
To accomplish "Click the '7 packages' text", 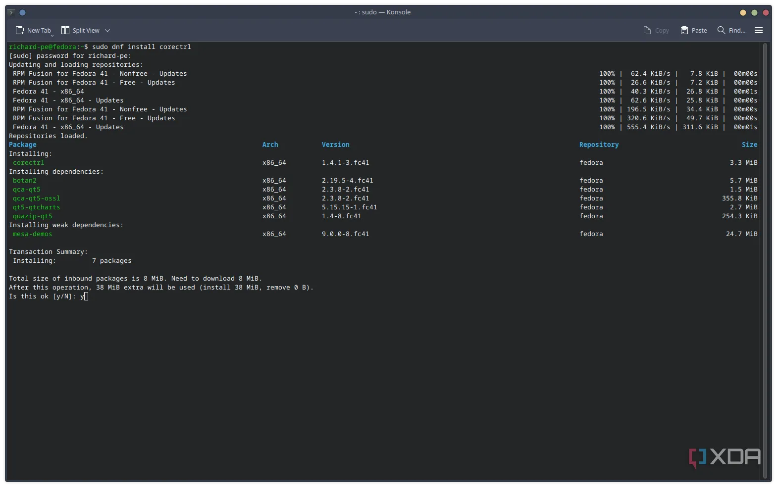I will pos(111,261).
